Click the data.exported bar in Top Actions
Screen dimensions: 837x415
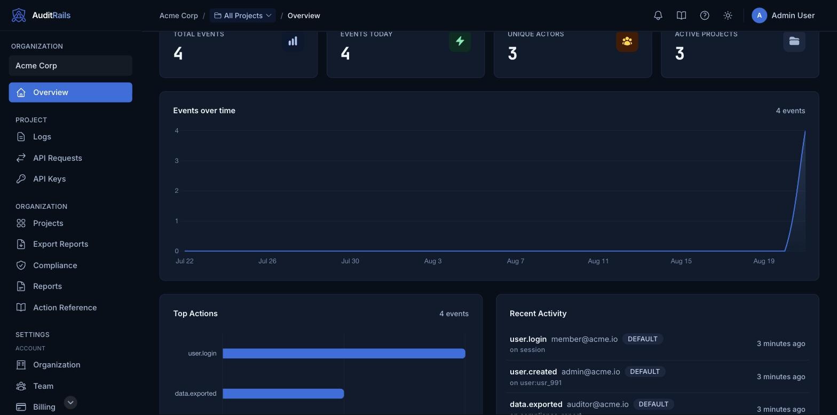click(283, 394)
